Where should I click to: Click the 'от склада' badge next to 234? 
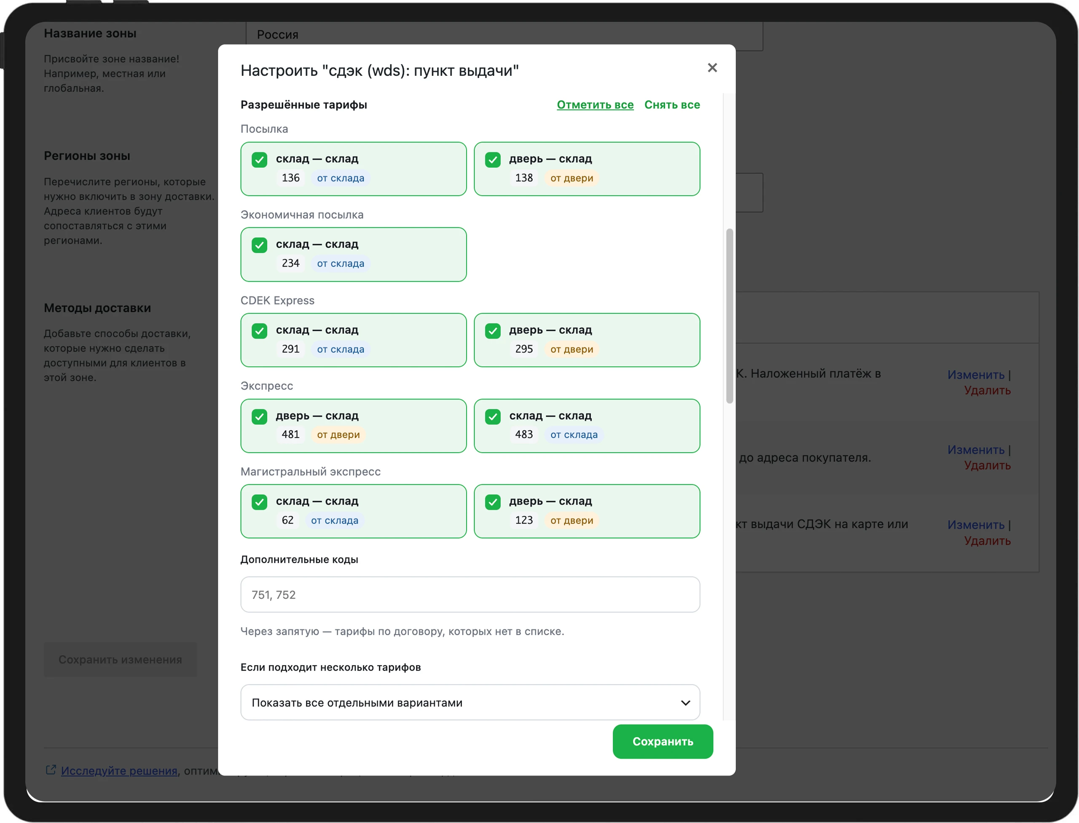[340, 264]
